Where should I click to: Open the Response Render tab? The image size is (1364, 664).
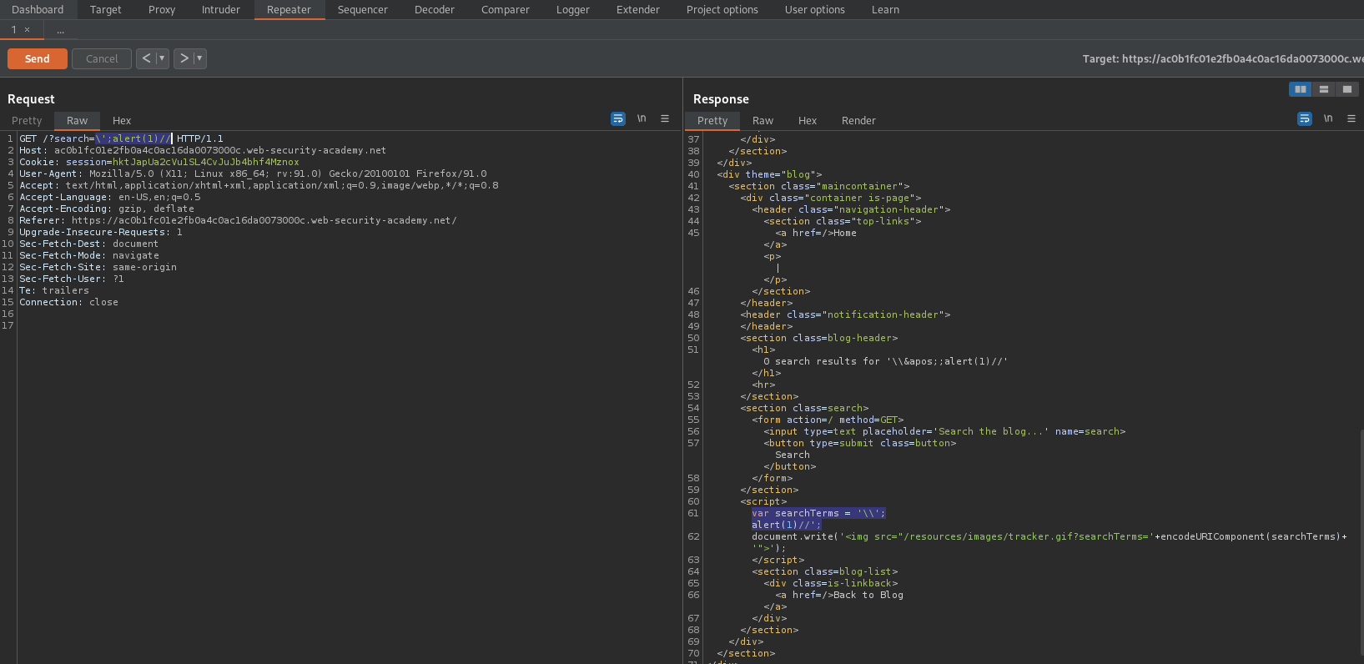pos(858,121)
